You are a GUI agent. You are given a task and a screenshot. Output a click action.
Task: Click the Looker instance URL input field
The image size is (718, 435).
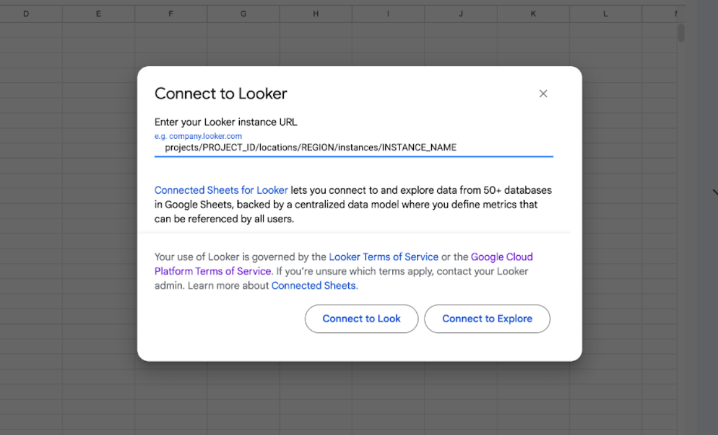coord(353,147)
